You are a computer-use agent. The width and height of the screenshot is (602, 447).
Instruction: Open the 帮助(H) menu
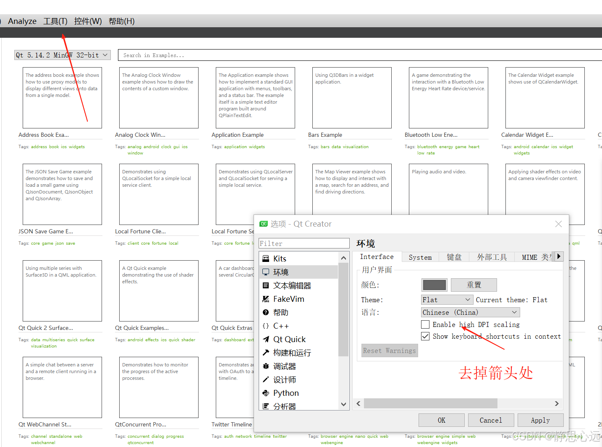coord(121,21)
